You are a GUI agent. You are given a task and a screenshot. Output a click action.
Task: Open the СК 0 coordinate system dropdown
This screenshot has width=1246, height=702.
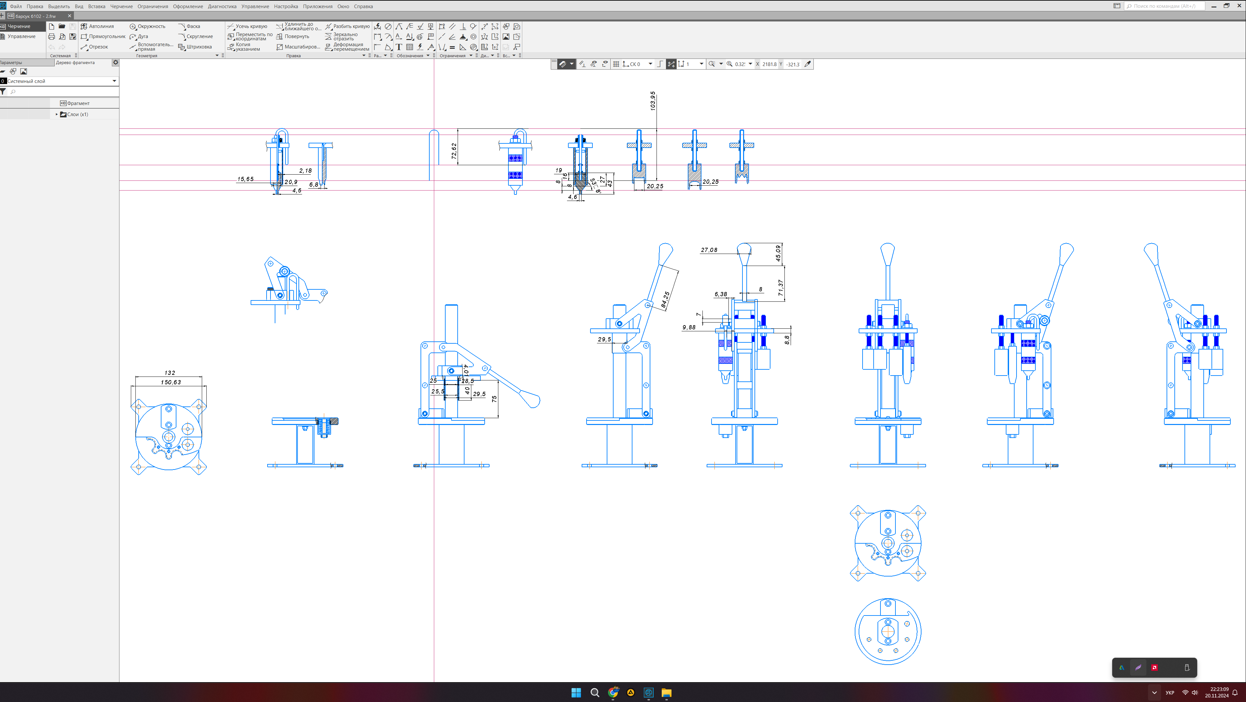[650, 64]
